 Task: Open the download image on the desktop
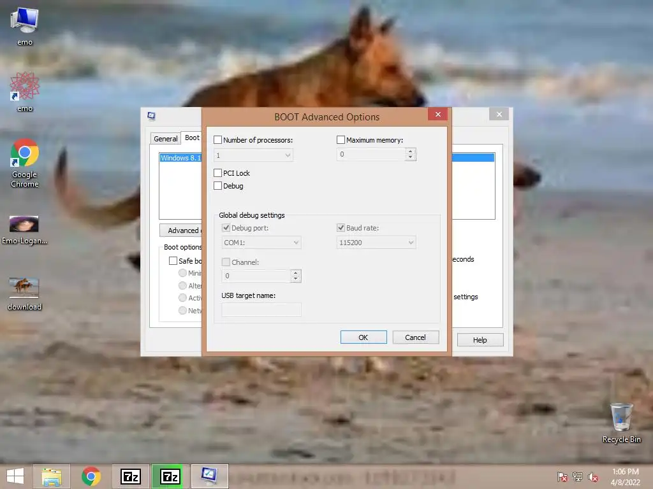(x=24, y=294)
